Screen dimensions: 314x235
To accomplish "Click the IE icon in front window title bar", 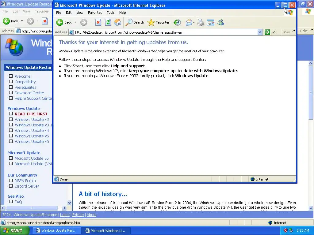I will click(56, 5).
